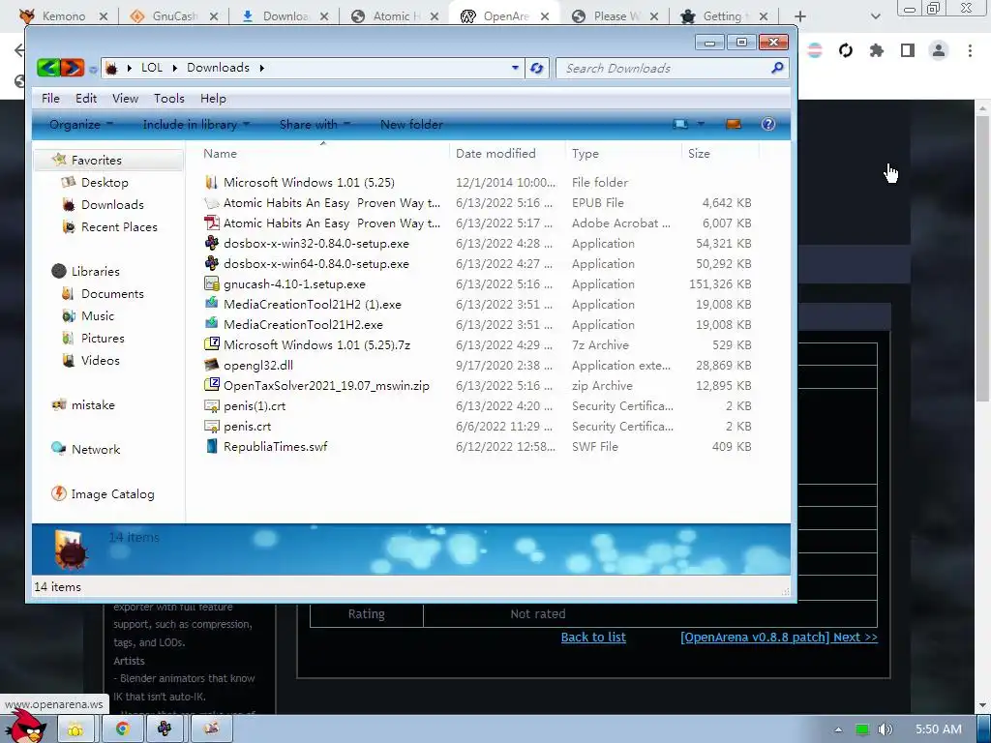Expand the Share with dropdown
The height and width of the screenshot is (743, 991).
click(x=315, y=125)
